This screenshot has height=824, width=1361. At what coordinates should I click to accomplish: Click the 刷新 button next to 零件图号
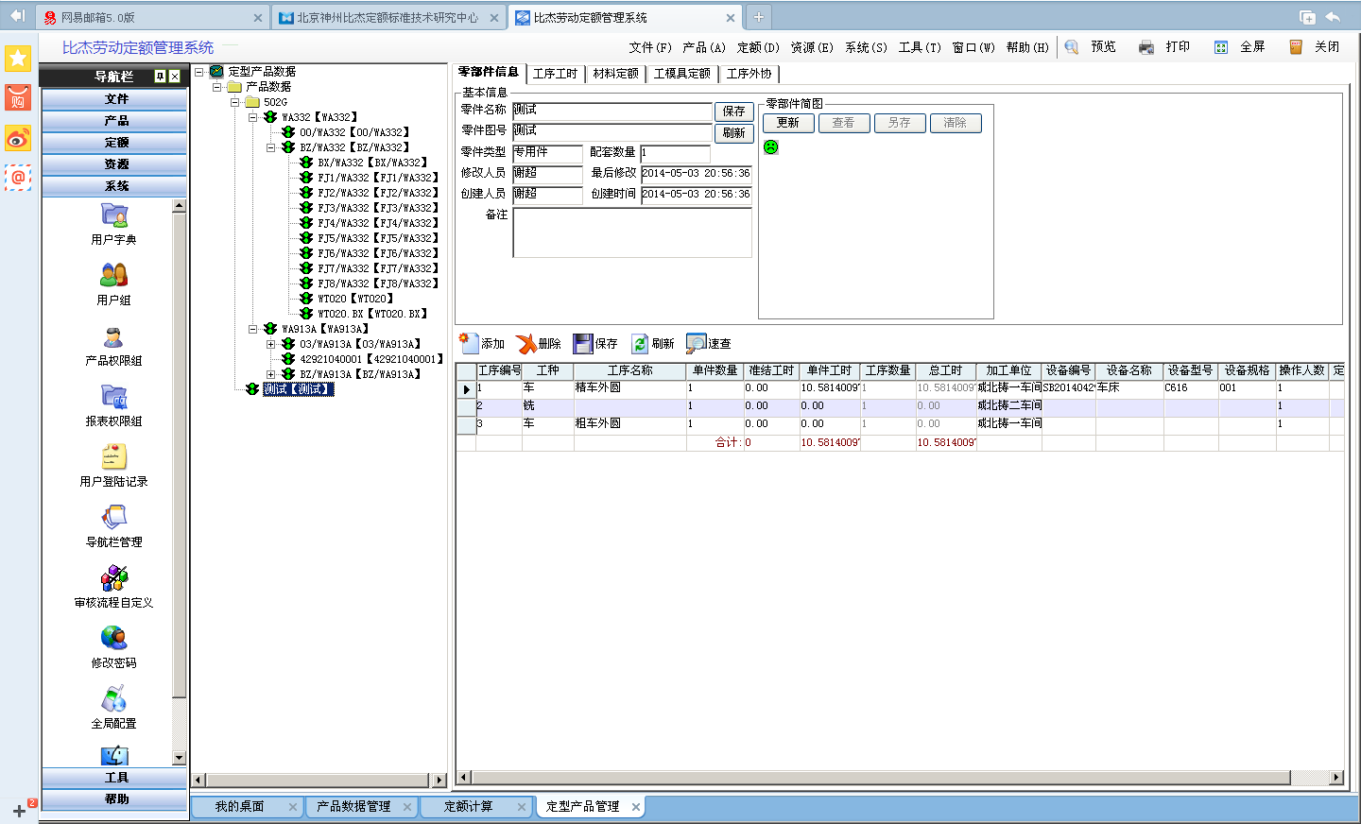coord(733,133)
